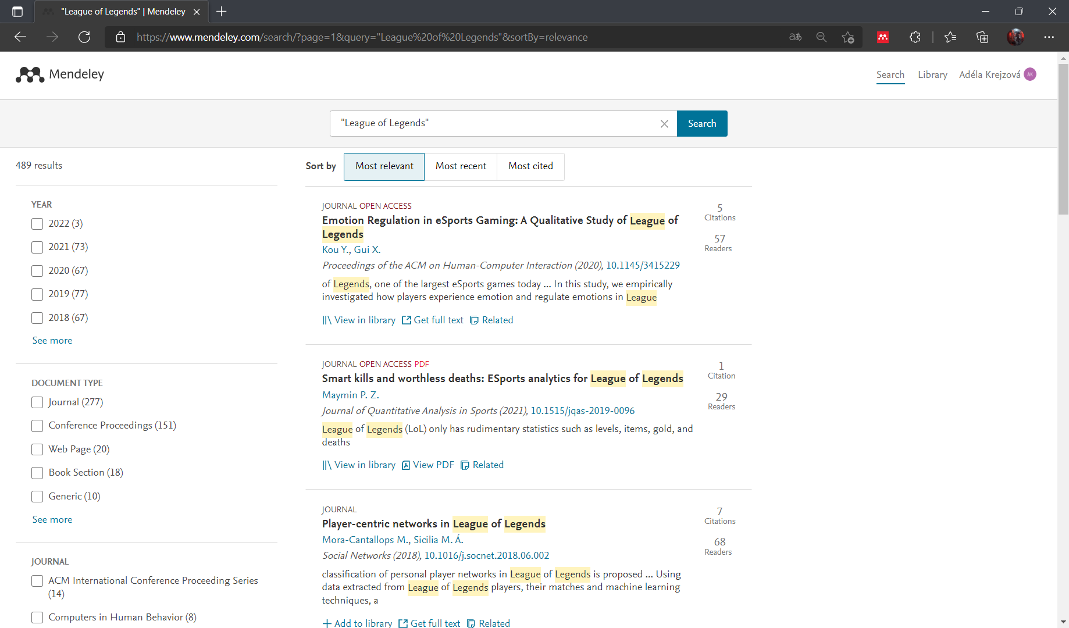Click the translate page icon
1069x628 pixels.
coord(795,37)
